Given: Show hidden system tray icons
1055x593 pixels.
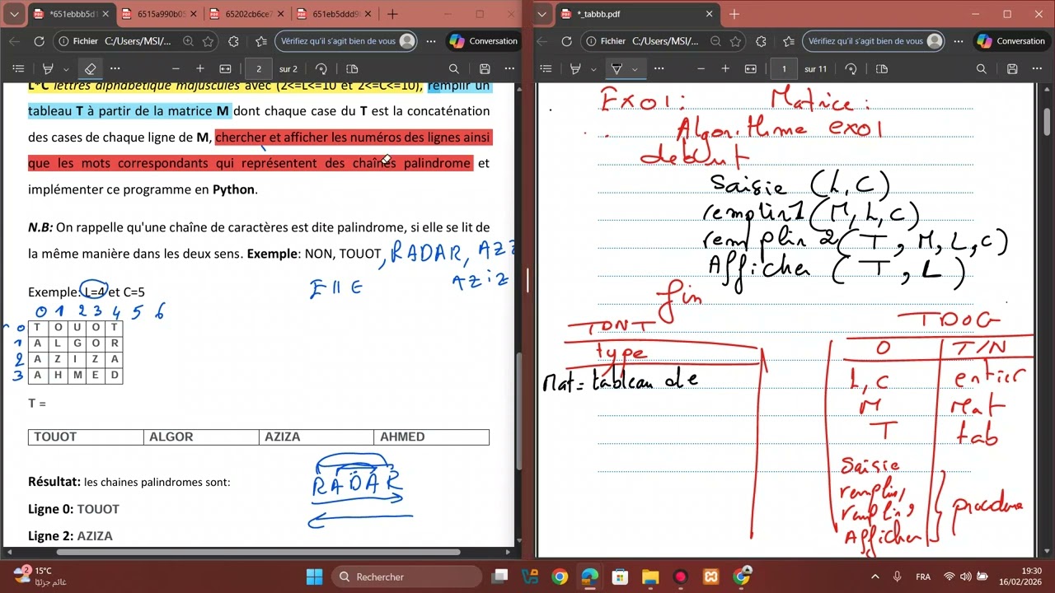Looking at the screenshot, I should point(874,577).
